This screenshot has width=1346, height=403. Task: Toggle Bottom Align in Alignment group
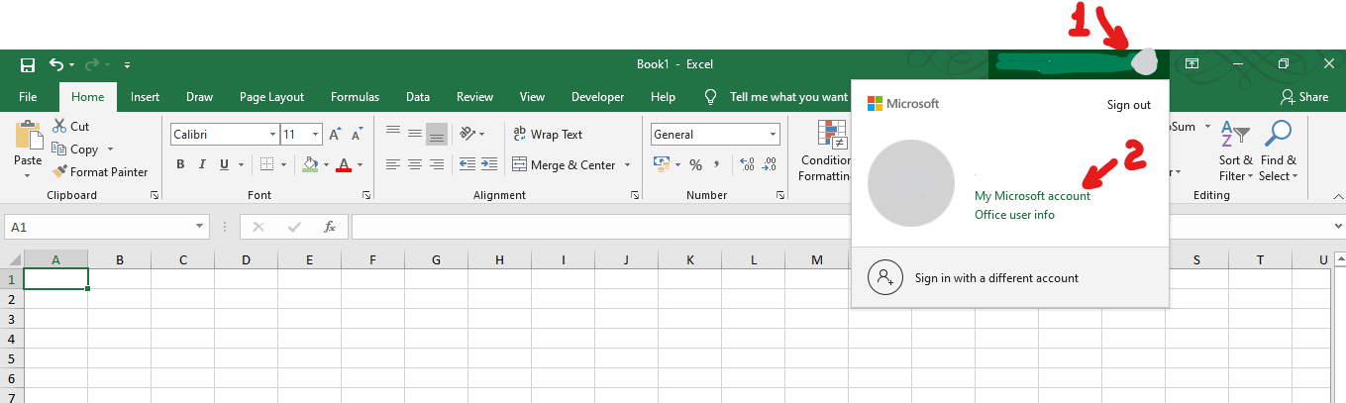tap(437, 134)
